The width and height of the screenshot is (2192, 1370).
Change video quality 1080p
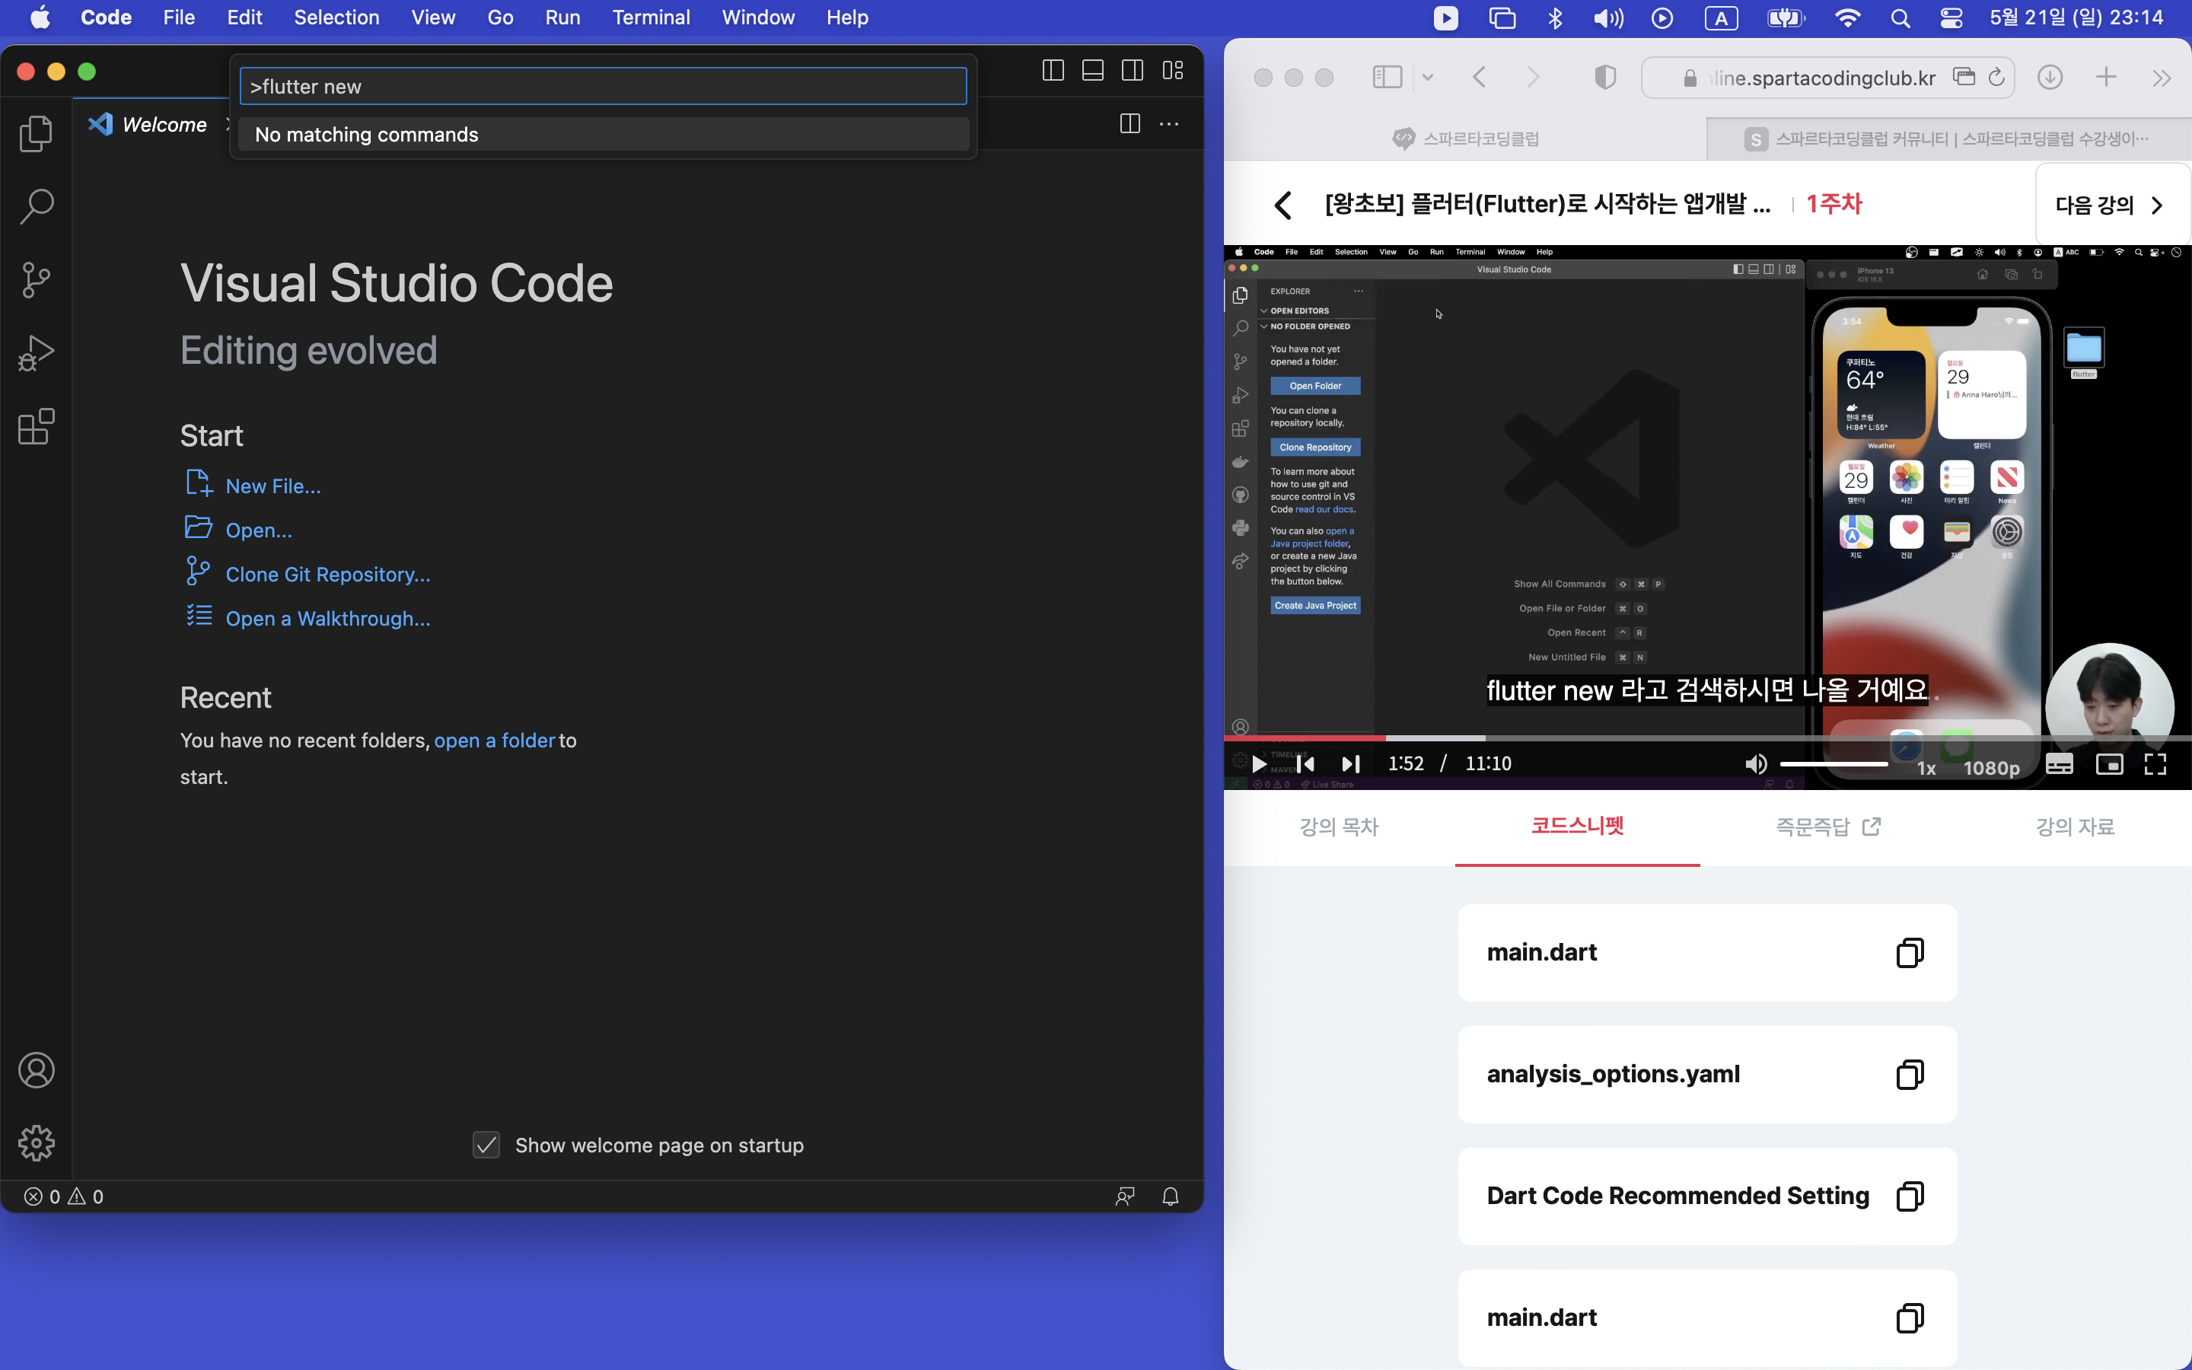[x=1991, y=767]
